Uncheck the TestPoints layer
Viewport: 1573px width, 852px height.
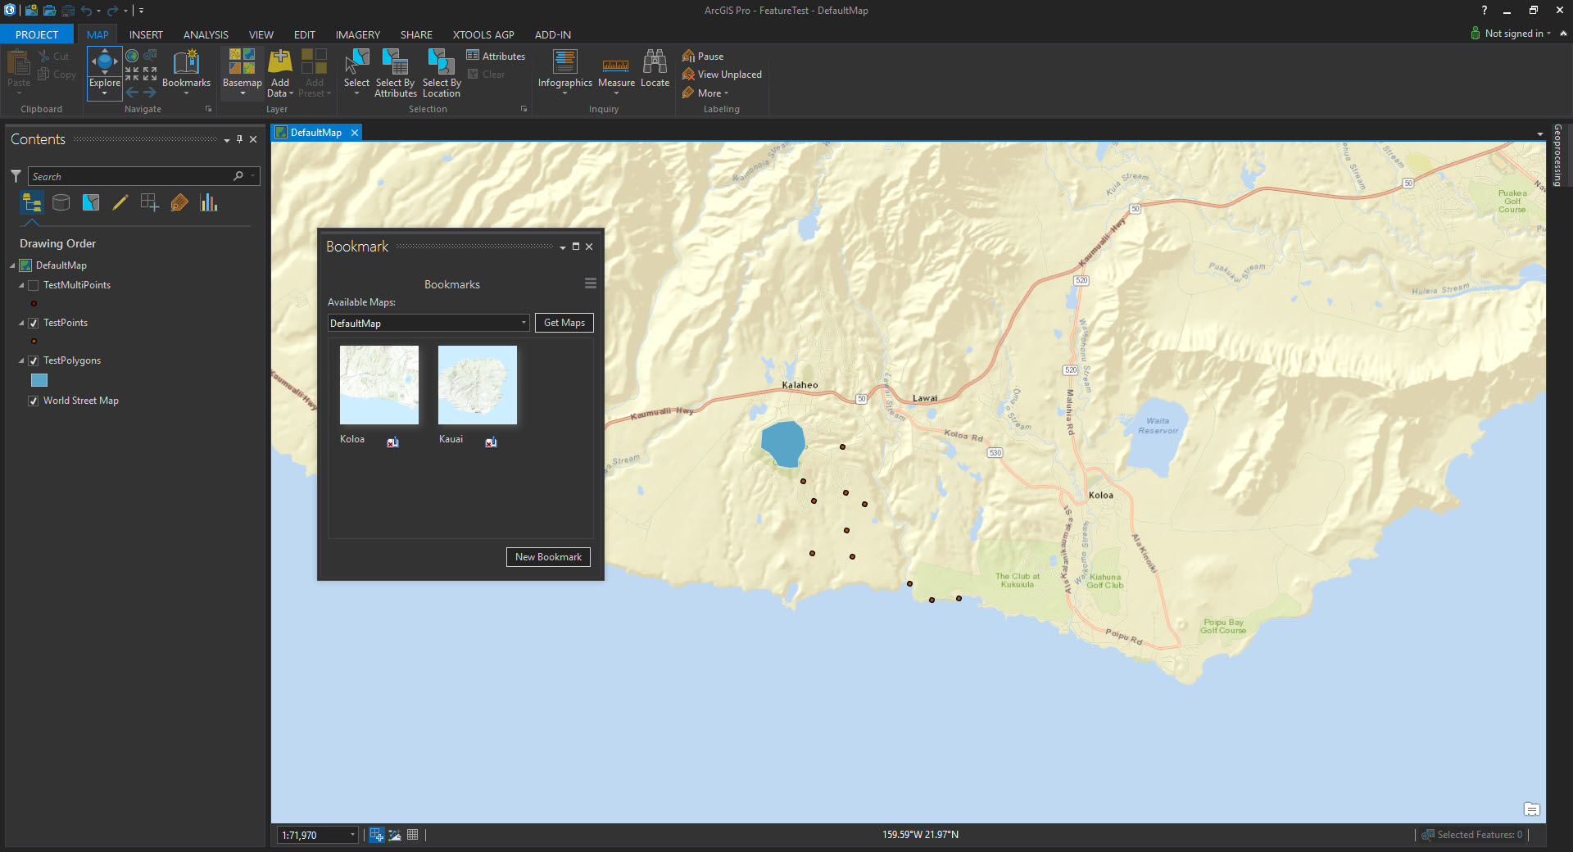tap(34, 324)
